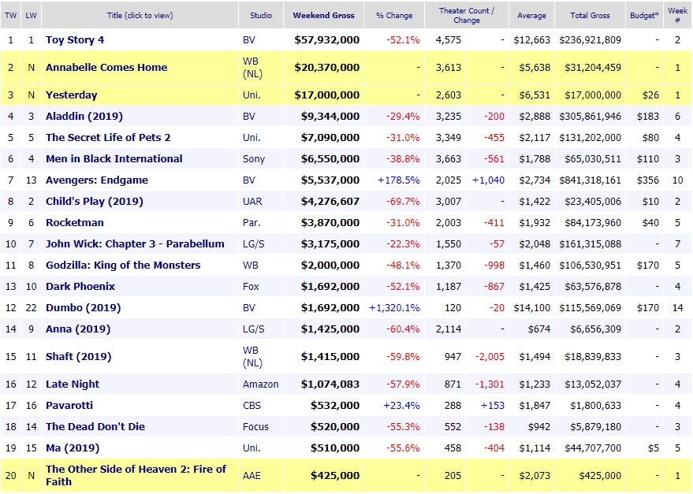Sort by Average column header

pyautogui.click(x=531, y=16)
